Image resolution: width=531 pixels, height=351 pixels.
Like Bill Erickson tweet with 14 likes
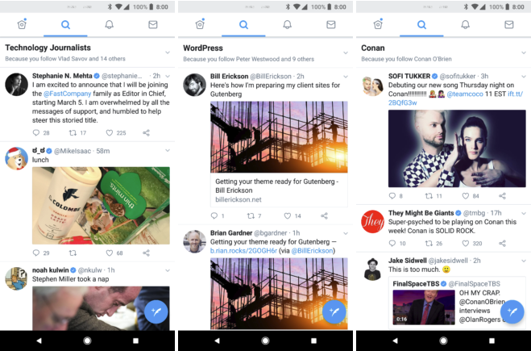[x=287, y=215]
